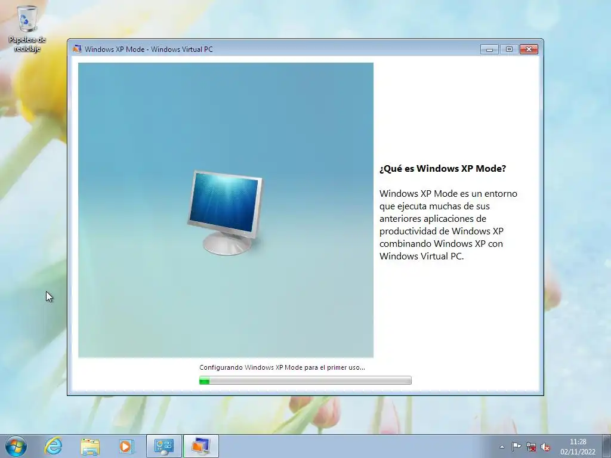Screen dimensions: 611x458
Task: Open the Papelera de reciclaje desktop icon
Action: (x=27, y=29)
